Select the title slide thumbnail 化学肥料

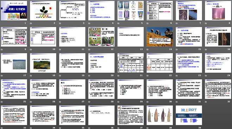pos(14,11)
